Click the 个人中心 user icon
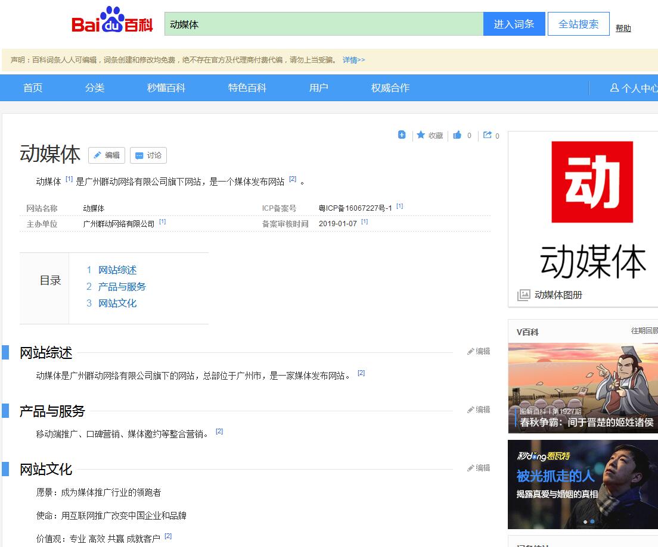 coord(614,87)
